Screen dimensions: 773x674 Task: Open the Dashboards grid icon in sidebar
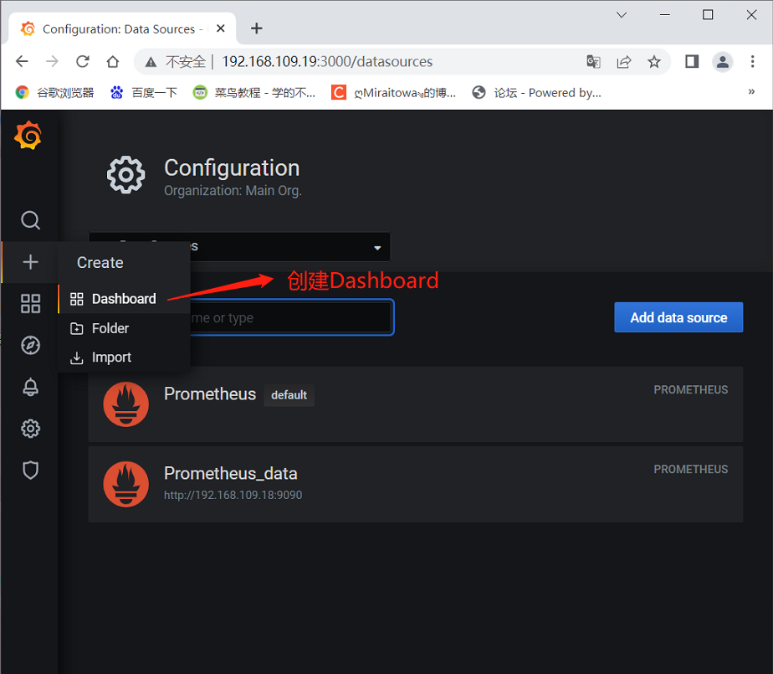pyautogui.click(x=30, y=304)
